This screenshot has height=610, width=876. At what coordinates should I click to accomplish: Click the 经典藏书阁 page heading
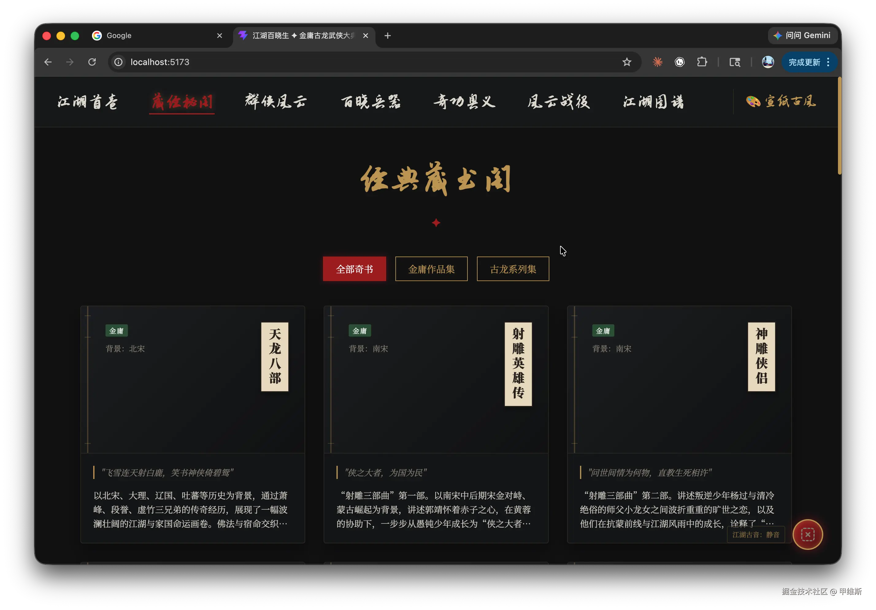pos(436,179)
